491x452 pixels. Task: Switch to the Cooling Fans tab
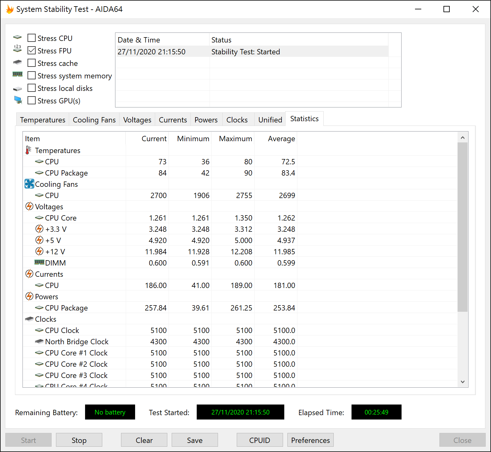(x=94, y=120)
